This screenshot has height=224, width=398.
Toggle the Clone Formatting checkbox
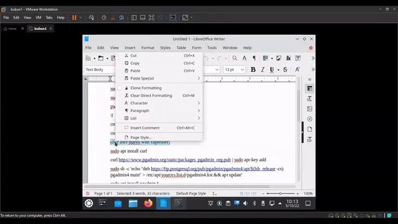click(x=119, y=88)
